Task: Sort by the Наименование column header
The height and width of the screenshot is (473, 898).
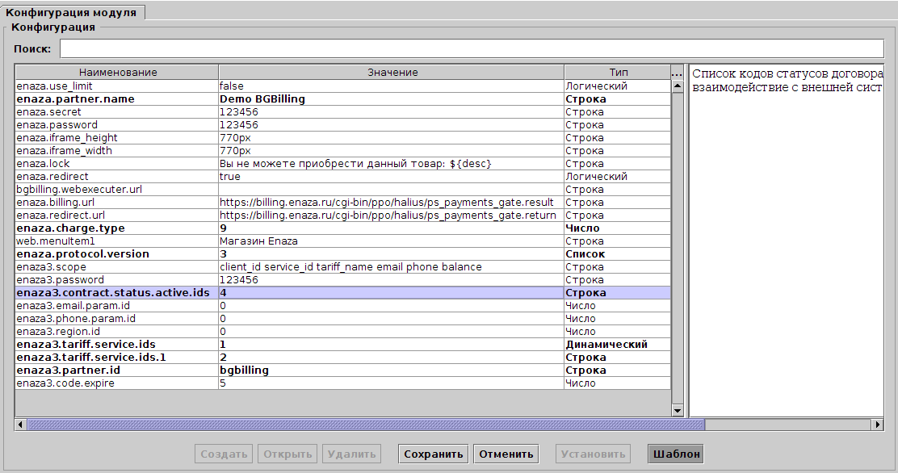Action: (x=118, y=73)
